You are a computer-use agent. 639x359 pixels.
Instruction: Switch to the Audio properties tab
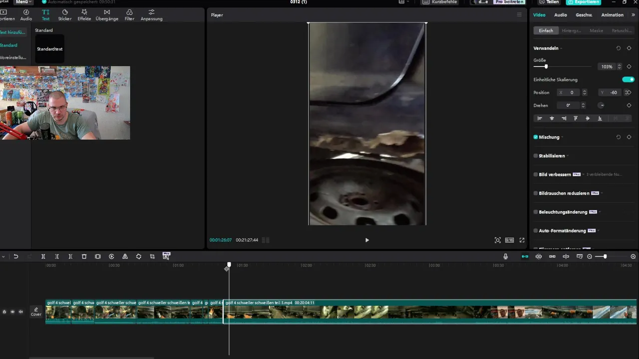coord(561,15)
